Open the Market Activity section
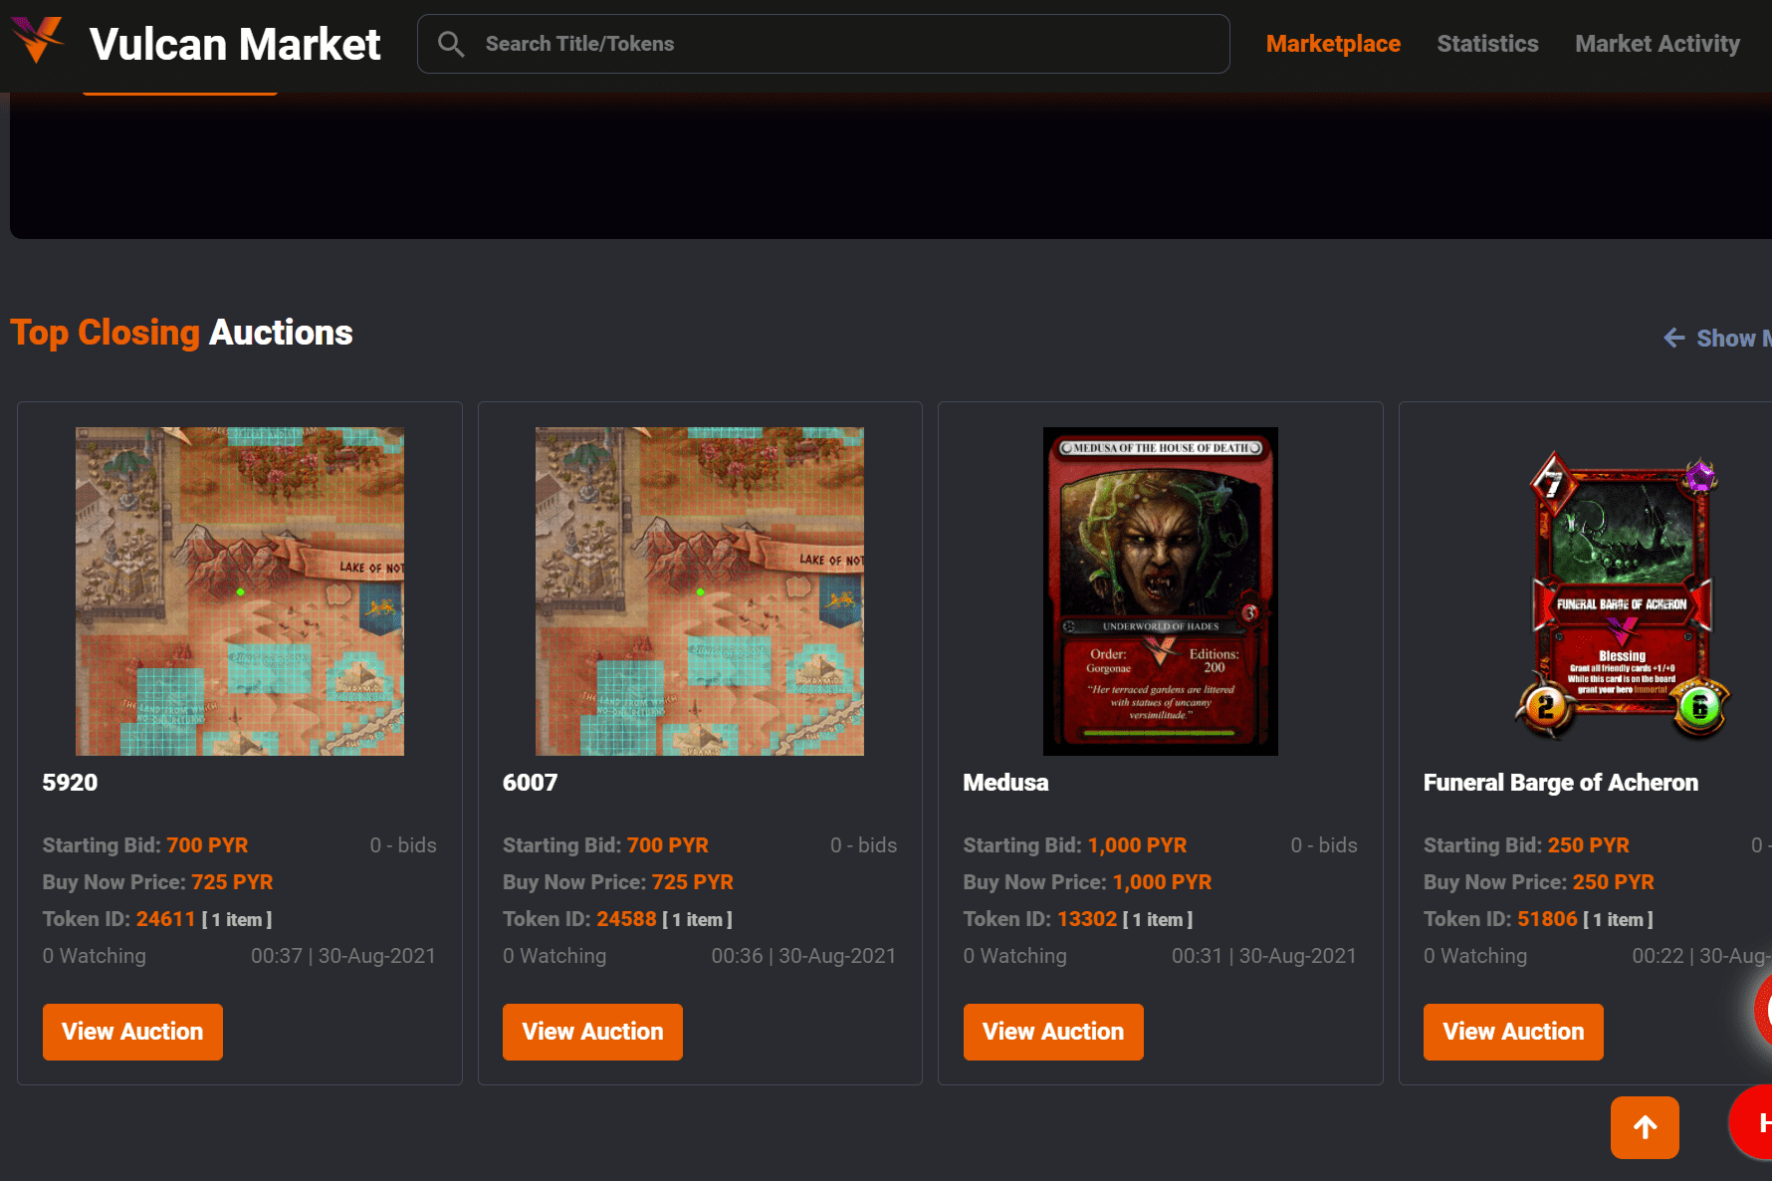This screenshot has height=1181, width=1772. coord(1658,44)
